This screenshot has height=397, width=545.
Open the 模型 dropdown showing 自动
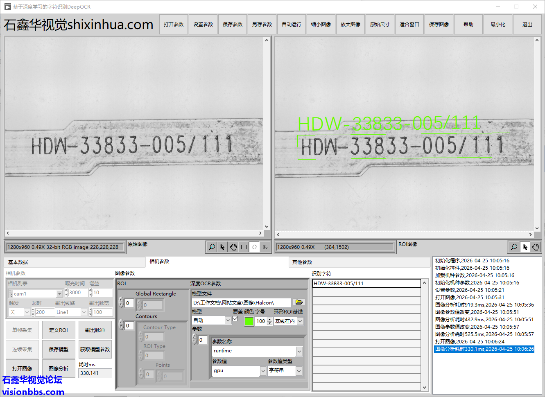click(228, 320)
